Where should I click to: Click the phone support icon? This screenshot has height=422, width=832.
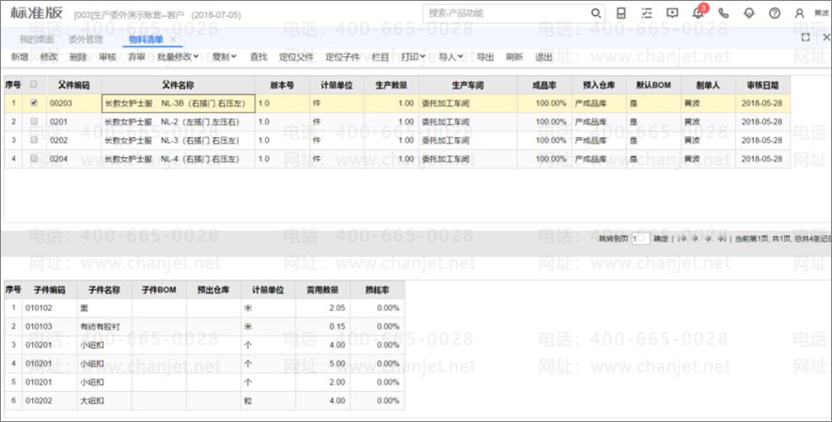point(723,13)
